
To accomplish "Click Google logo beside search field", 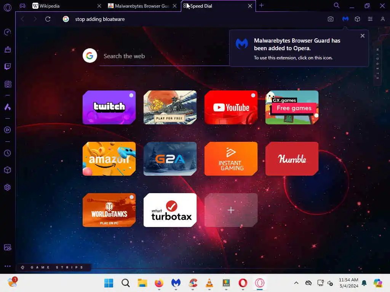I will tap(90, 56).
